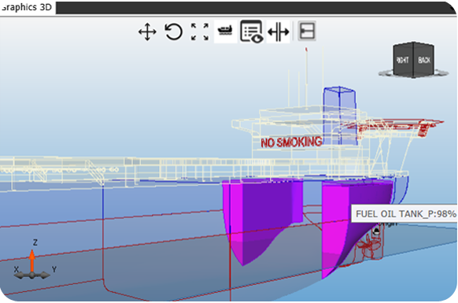The image size is (458, 303).
Task: Click the blue funnel on the superstructure
Action: coord(340,116)
